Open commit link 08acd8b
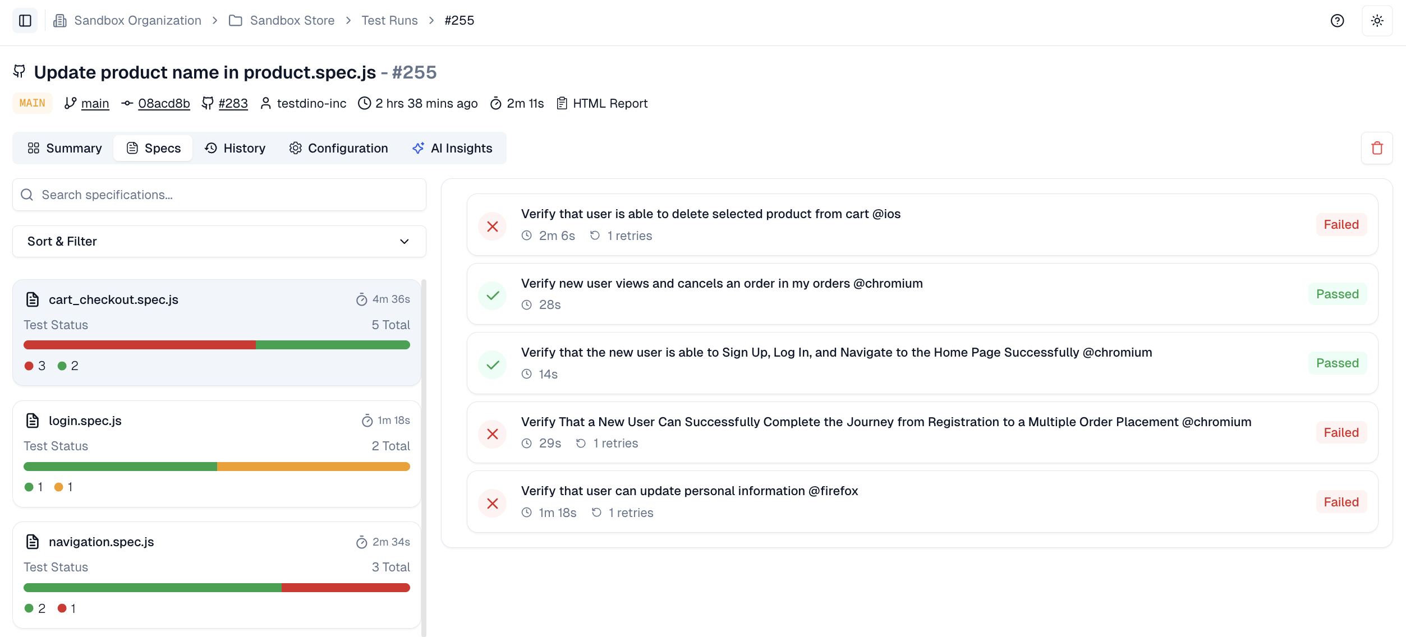The width and height of the screenshot is (1406, 637). point(164,104)
